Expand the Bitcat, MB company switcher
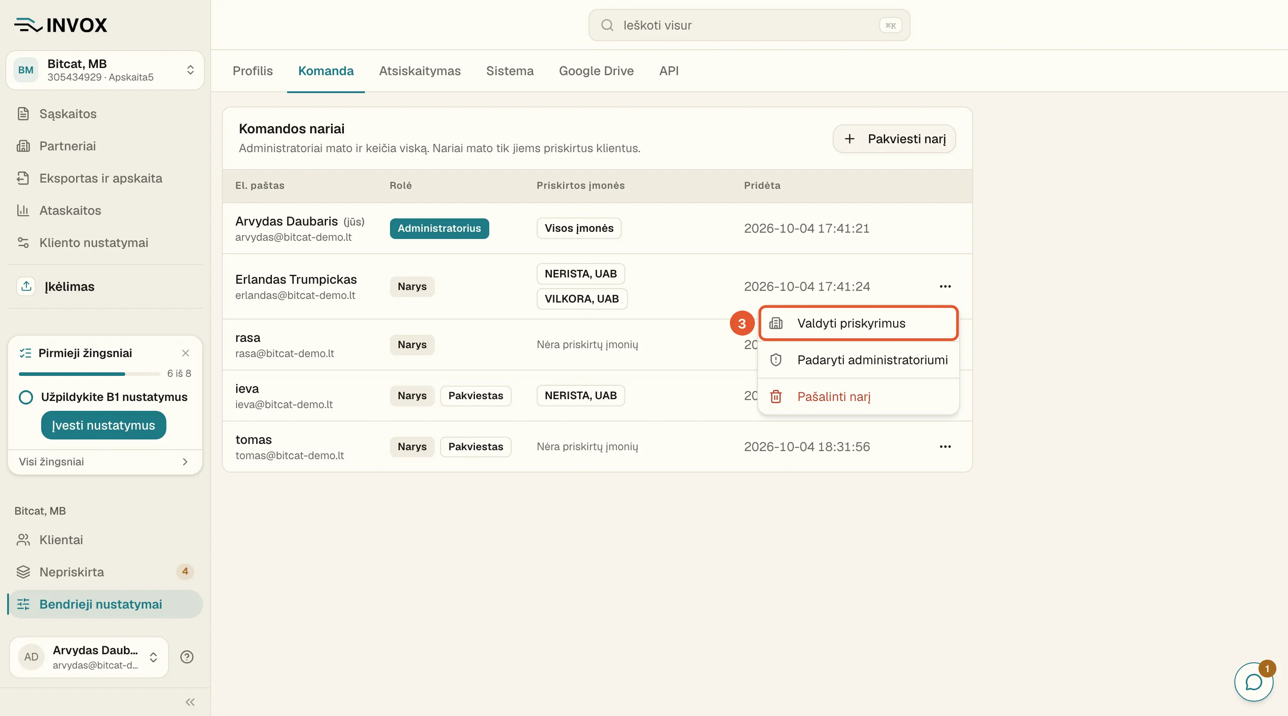The image size is (1288, 716). click(105, 70)
